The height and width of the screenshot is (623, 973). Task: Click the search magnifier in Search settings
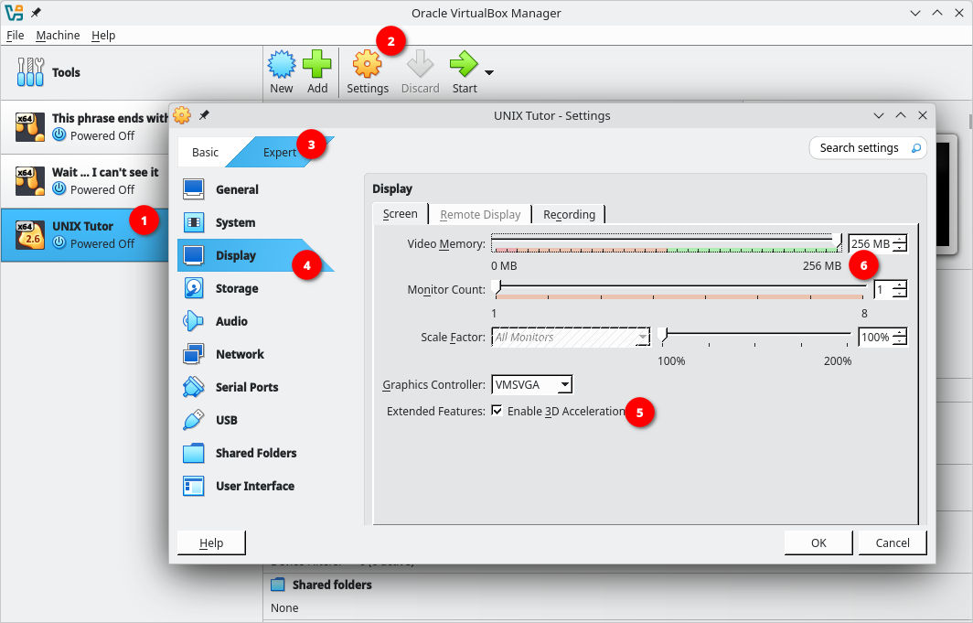pos(916,147)
